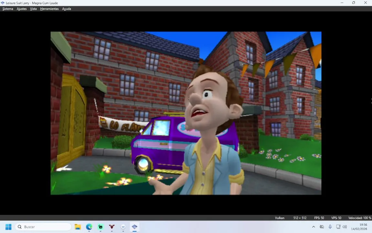Click the game viewport showing Larry
The width and height of the screenshot is (372, 233).
coord(186,113)
